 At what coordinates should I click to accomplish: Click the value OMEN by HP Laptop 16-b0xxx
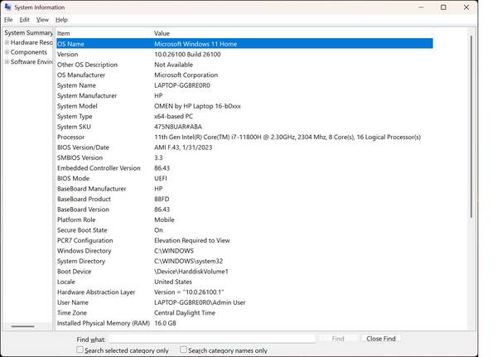tap(197, 106)
